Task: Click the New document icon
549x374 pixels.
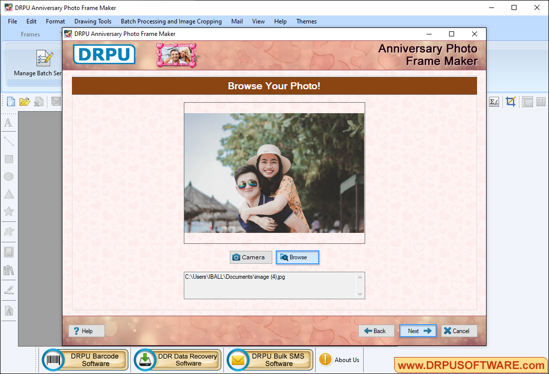Action: [10, 101]
